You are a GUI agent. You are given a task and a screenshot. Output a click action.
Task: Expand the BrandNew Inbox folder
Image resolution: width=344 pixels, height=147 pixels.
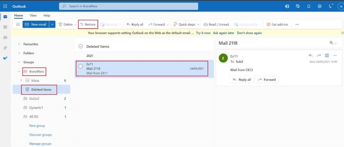pyautogui.click(x=21, y=81)
